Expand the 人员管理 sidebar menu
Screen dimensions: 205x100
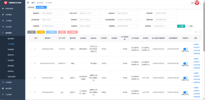[x=13, y=21]
